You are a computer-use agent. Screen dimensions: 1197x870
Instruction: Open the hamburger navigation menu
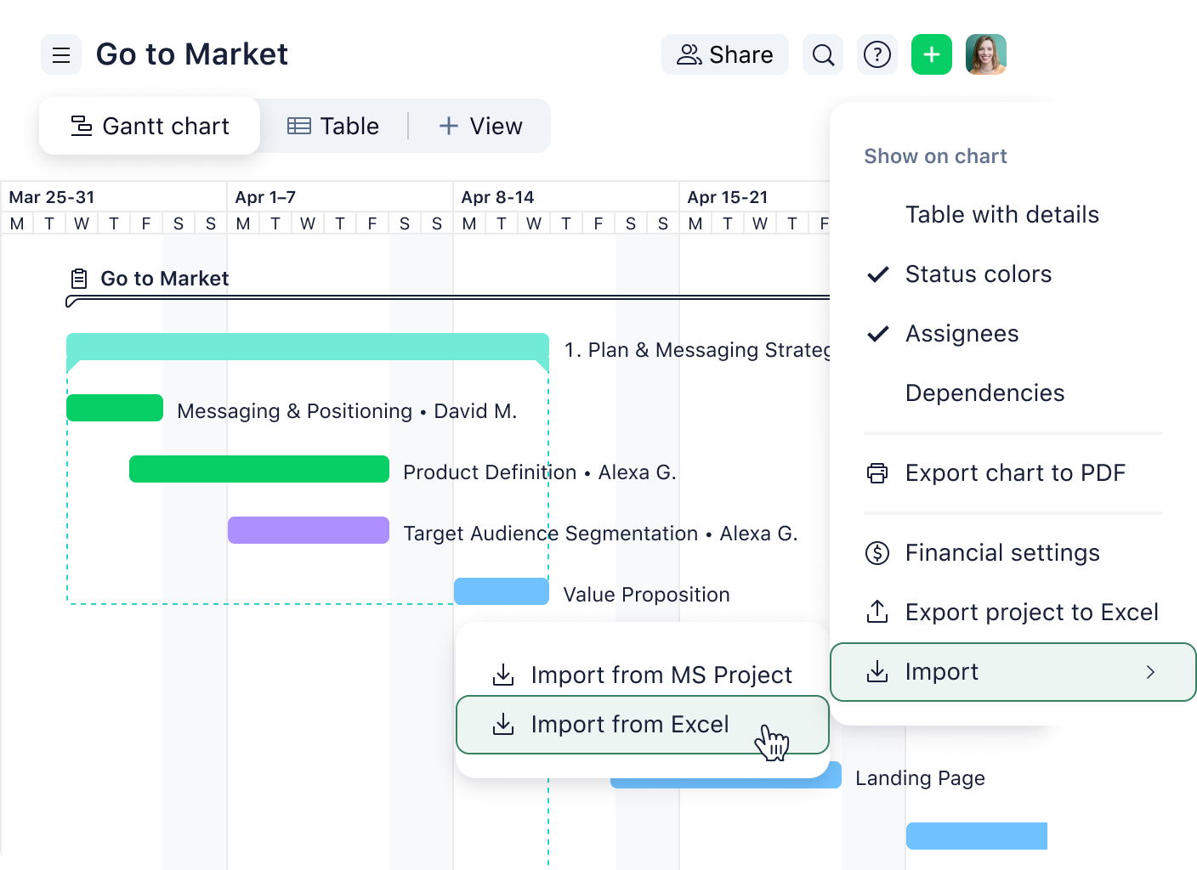pyautogui.click(x=60, y=54)
